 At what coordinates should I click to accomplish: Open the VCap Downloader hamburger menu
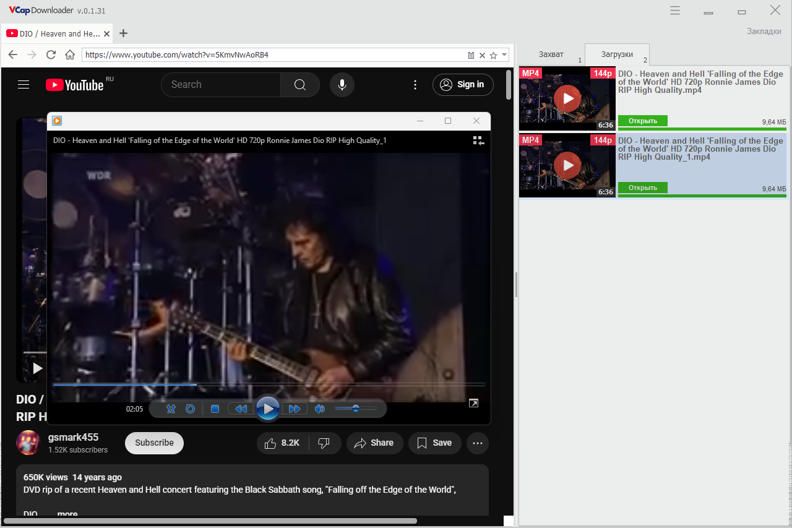coord(675,11)
